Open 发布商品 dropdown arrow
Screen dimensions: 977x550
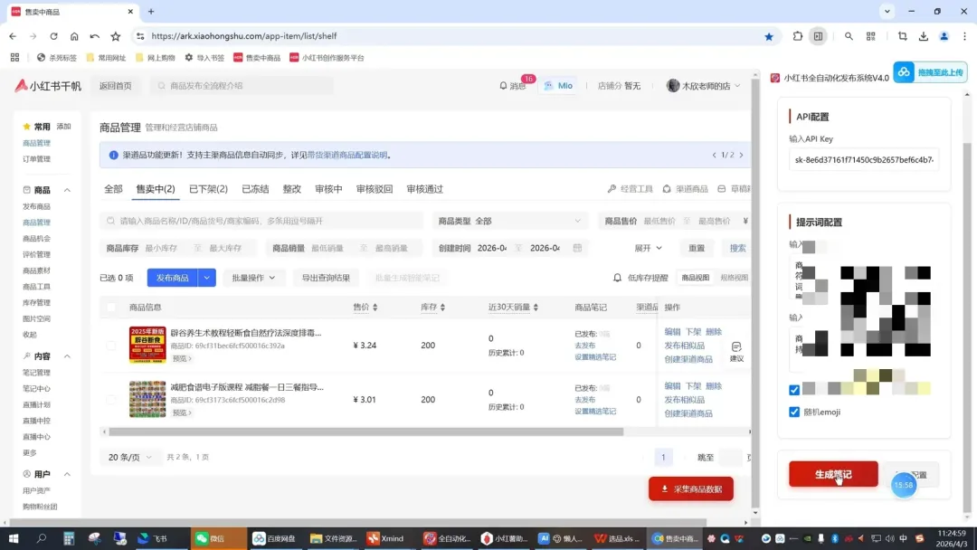pyautogui.click(x=207, y=278)
